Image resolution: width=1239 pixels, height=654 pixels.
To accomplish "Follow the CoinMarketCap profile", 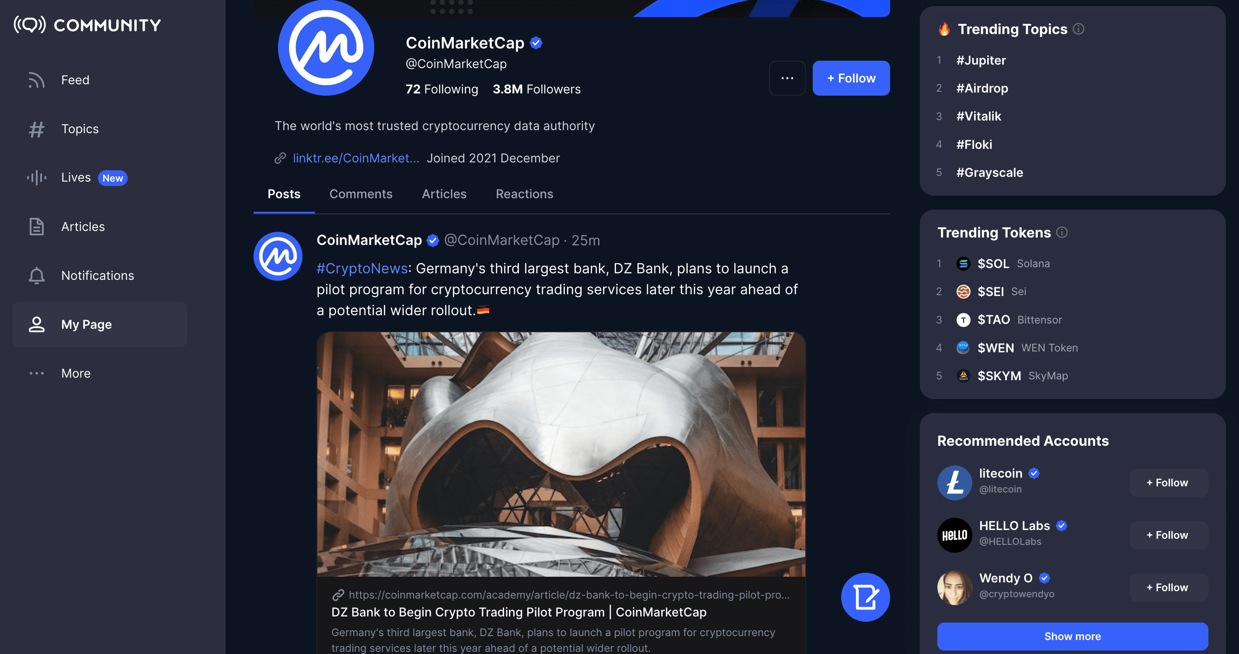I will click(851, 78).
